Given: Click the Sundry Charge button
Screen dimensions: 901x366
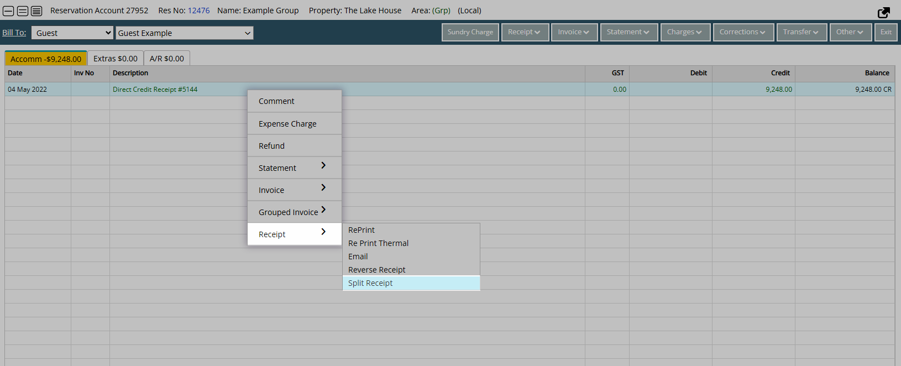Looking at the screenshot, I should 470,32.
